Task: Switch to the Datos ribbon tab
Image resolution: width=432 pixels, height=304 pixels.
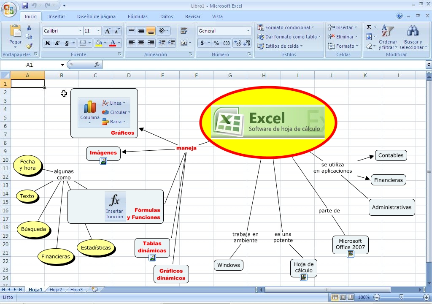Action: [x=166, y=16]
